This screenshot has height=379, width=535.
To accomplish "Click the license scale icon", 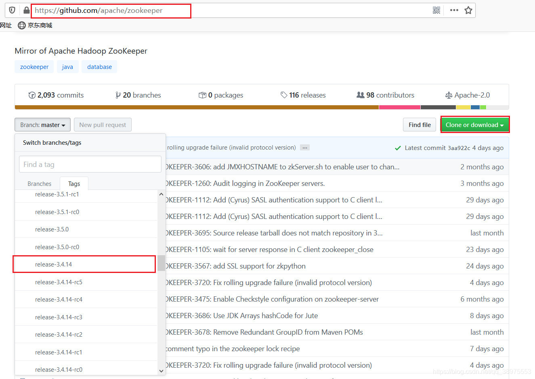I will click(449, 95).
